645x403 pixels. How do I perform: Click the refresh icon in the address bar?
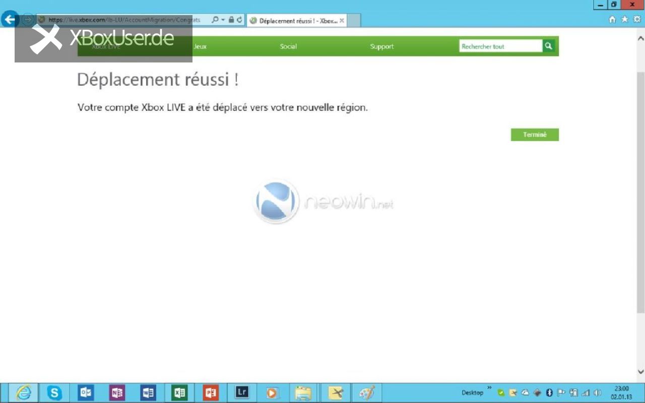[239, 20]
